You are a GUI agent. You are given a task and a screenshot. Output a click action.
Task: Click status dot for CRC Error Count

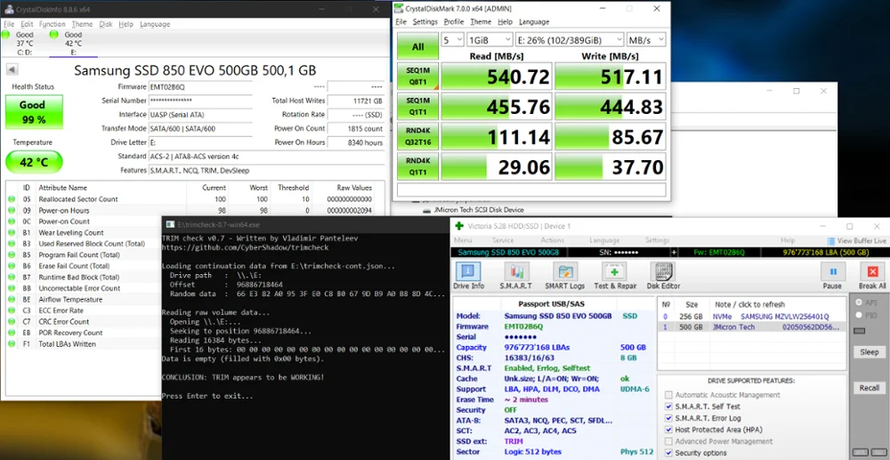pos(12,321)
